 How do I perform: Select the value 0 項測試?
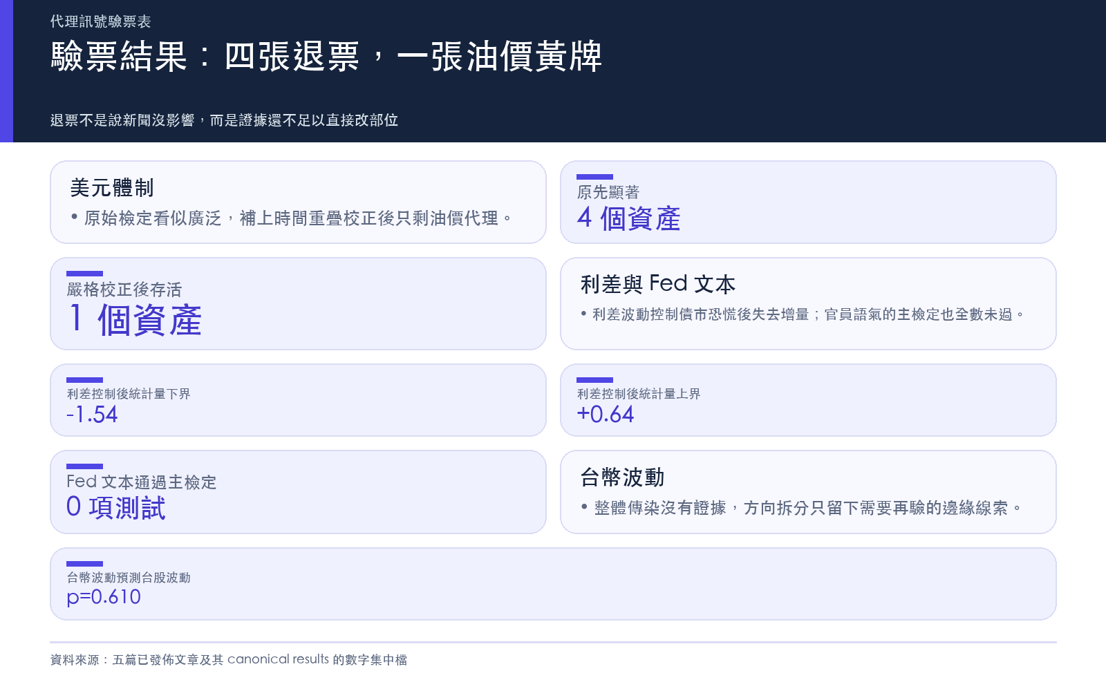(116, 508)
